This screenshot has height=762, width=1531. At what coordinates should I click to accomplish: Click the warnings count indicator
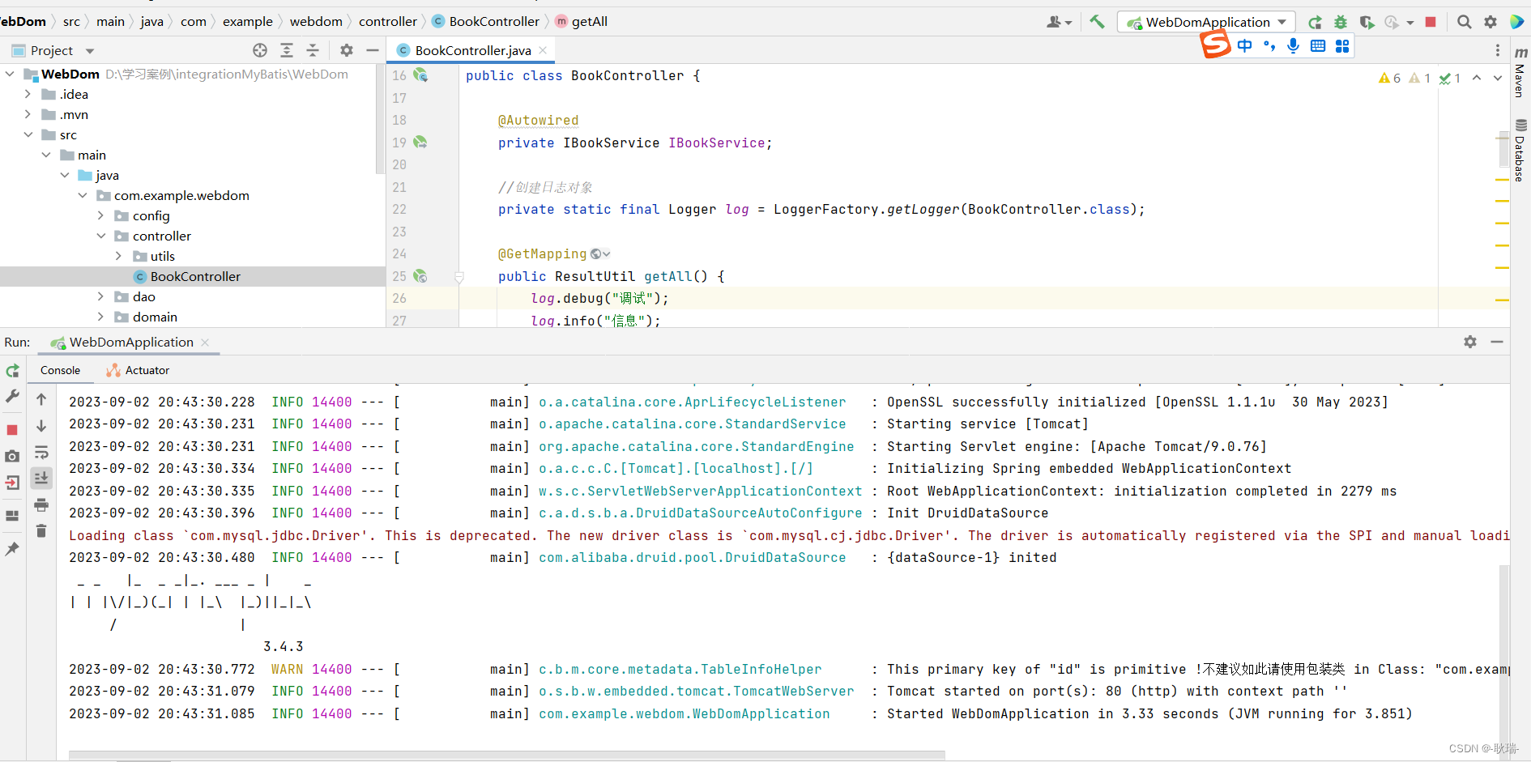1390,78
